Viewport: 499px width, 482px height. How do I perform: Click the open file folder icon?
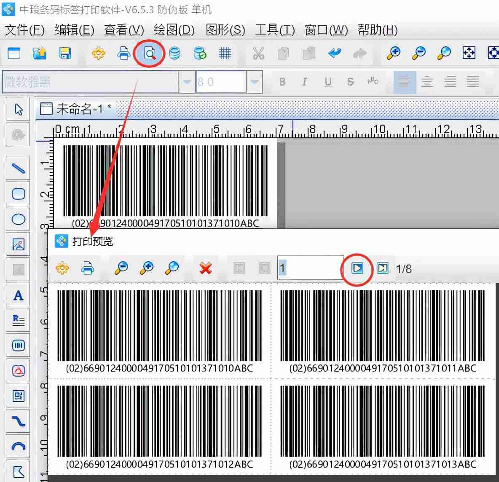40,54
